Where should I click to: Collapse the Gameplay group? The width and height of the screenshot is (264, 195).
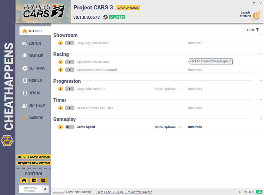coord(261,119)
